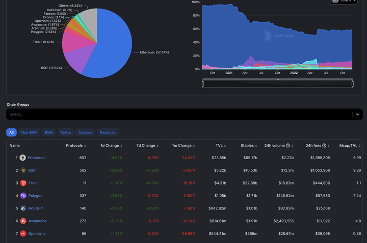Open the Chains dropdown above the chart

[x=344, y=1]
